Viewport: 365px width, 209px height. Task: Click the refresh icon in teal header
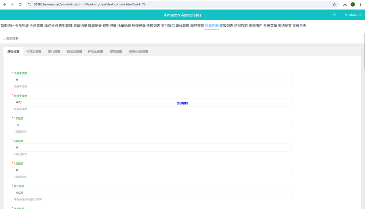point(334,15)
